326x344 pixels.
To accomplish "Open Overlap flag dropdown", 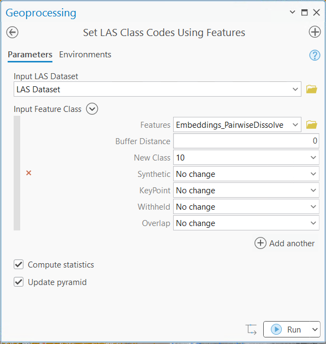I will (x=313, y=223).
